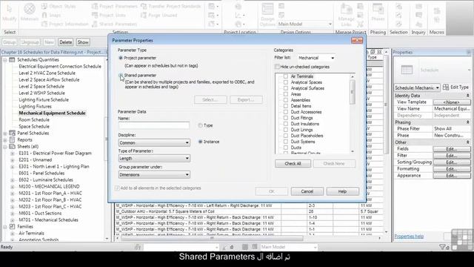Expand the Reports node

pos(5,140)
